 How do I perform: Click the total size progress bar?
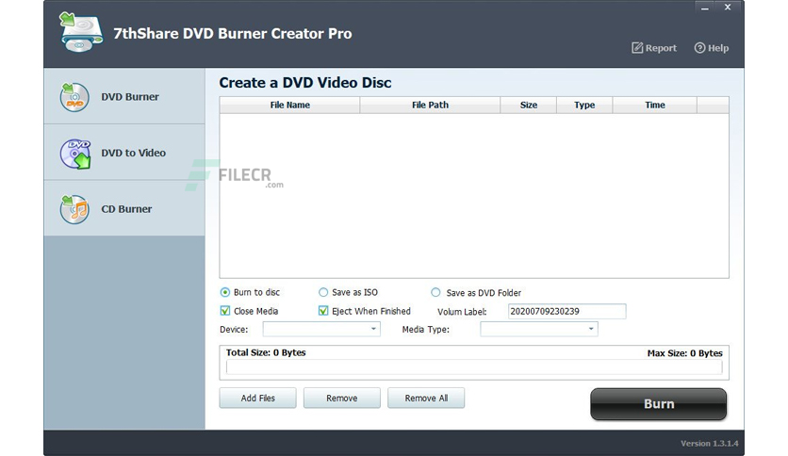(474, 367)
